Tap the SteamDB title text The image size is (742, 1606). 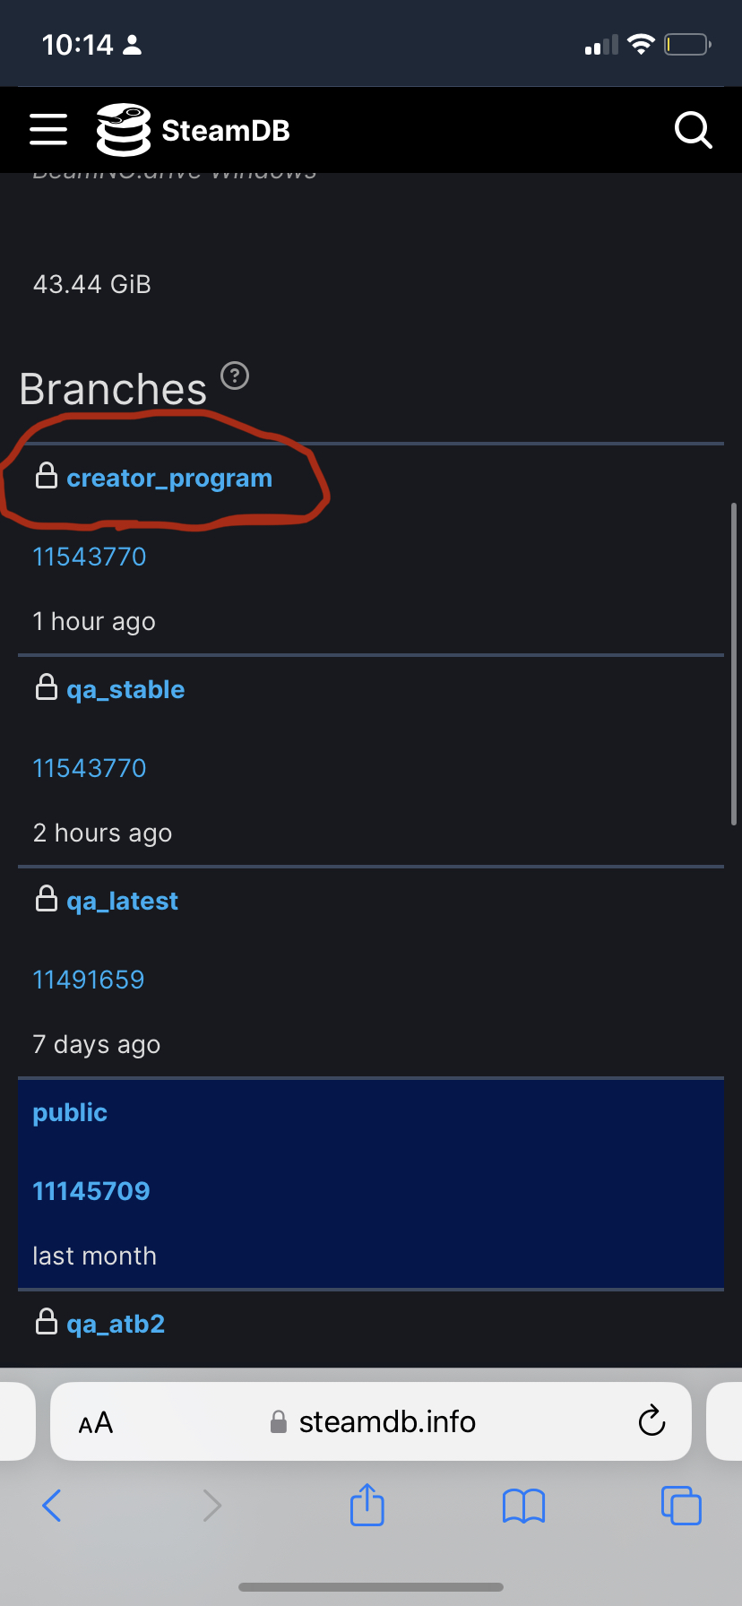pos(226,131)
